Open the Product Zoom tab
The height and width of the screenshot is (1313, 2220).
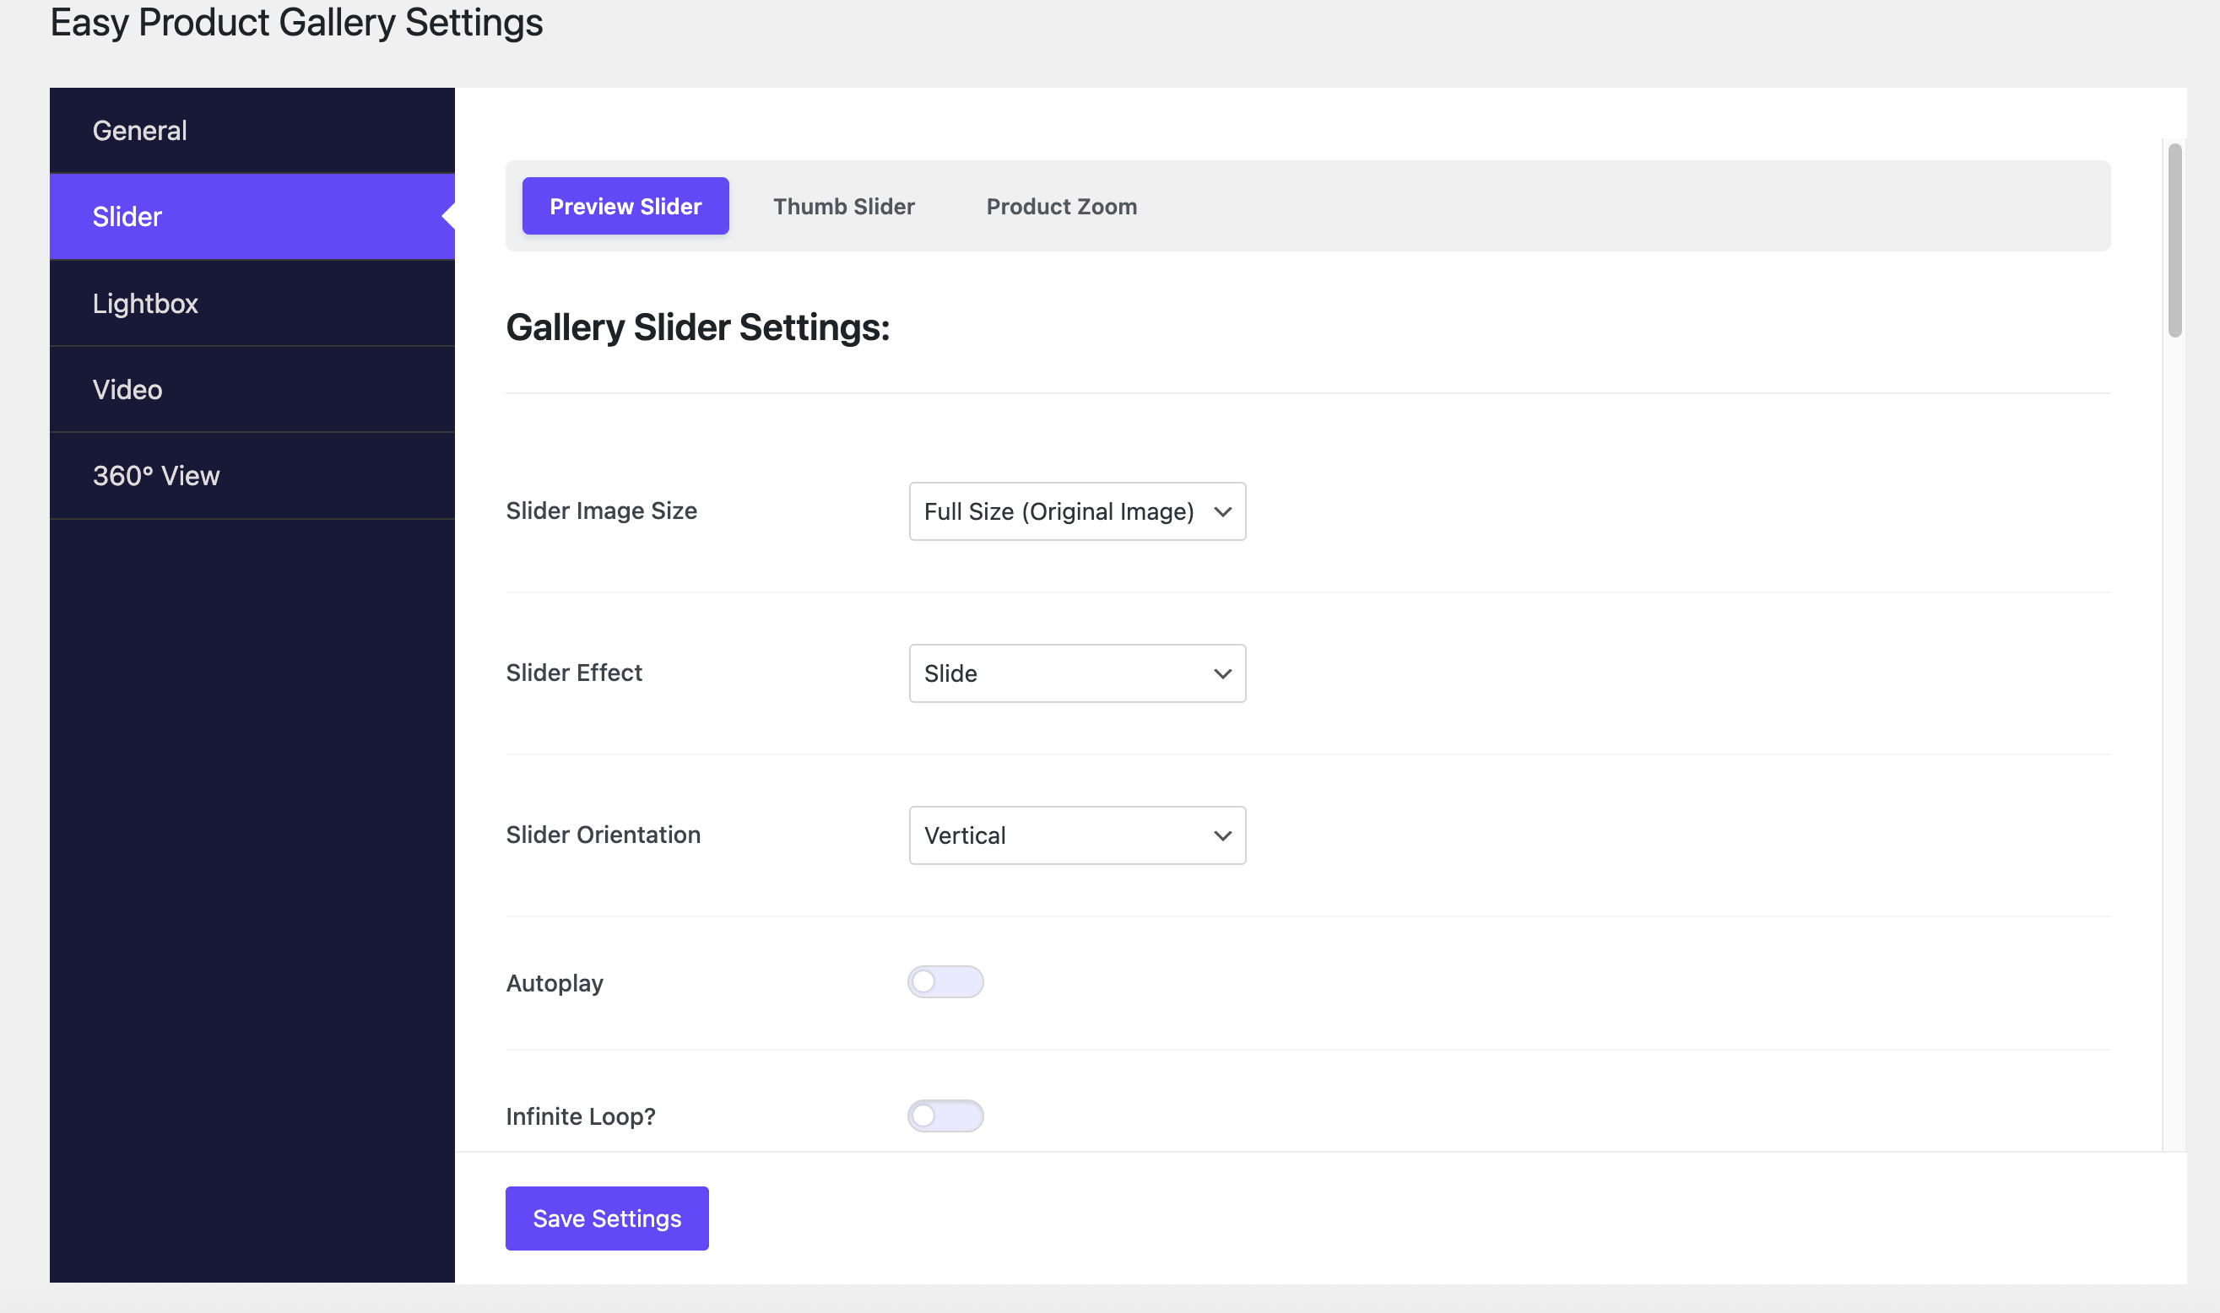point(1061,205)
